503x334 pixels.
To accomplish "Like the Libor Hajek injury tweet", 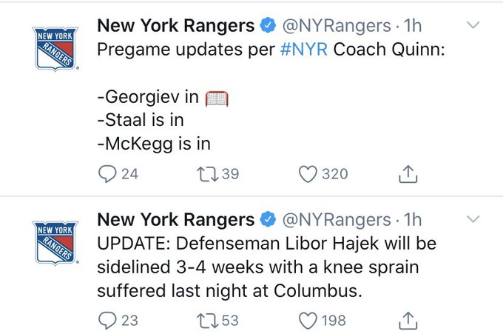I will point(307,320).
